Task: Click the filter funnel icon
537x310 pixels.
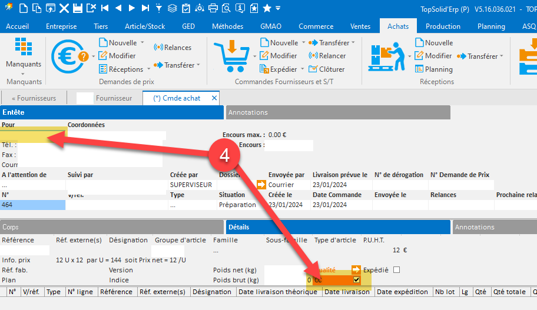Action: tap(158, 8)
